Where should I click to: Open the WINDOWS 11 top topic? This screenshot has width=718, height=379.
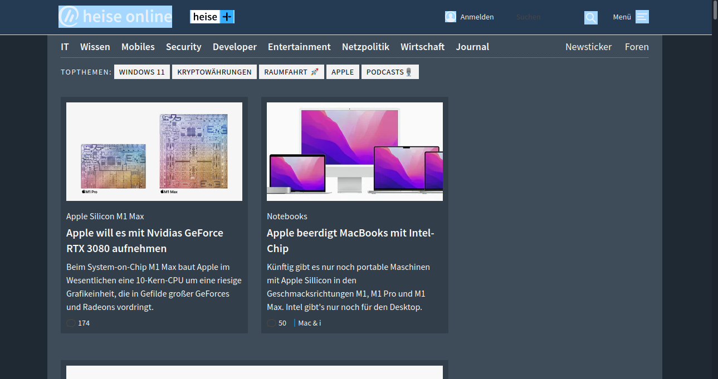pos(141,71)
